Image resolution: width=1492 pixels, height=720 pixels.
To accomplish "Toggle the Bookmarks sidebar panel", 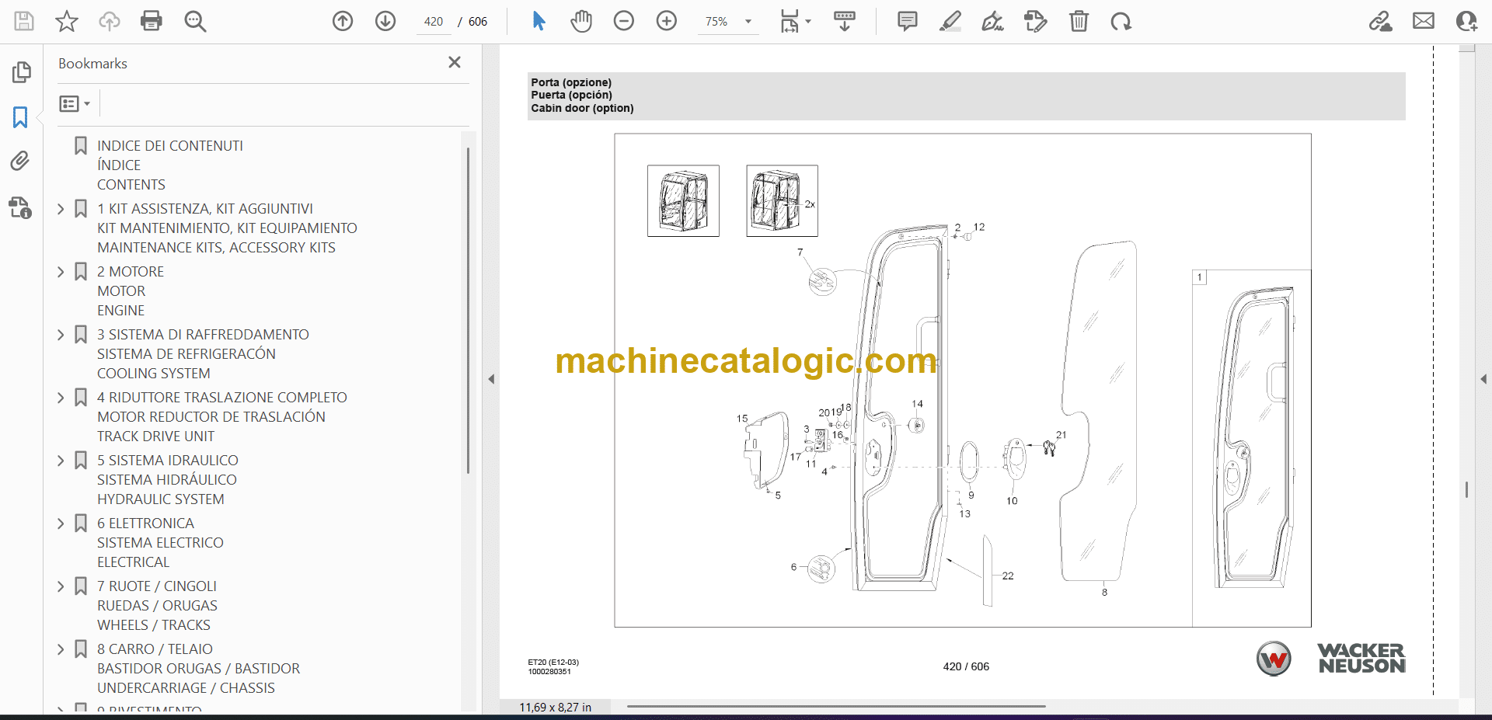I will pos(20,117).
